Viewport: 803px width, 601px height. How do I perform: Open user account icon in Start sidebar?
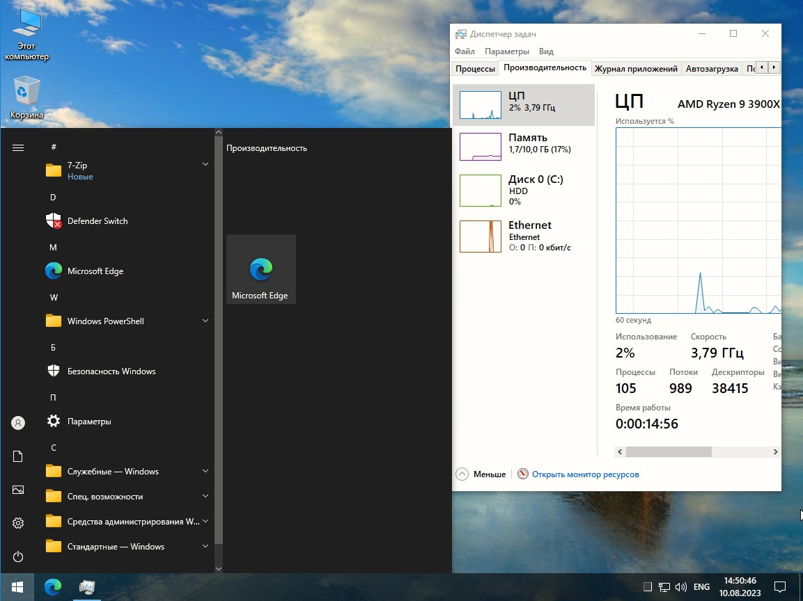[18, 423]
